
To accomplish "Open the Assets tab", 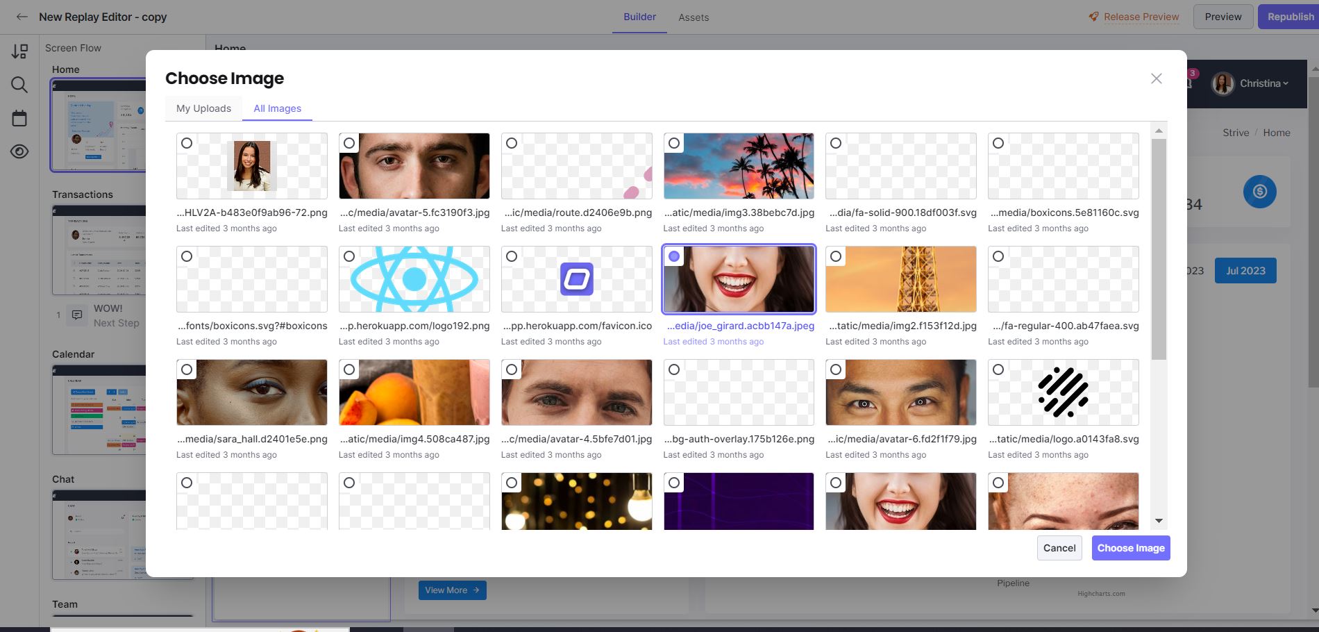I will (694, 17).
